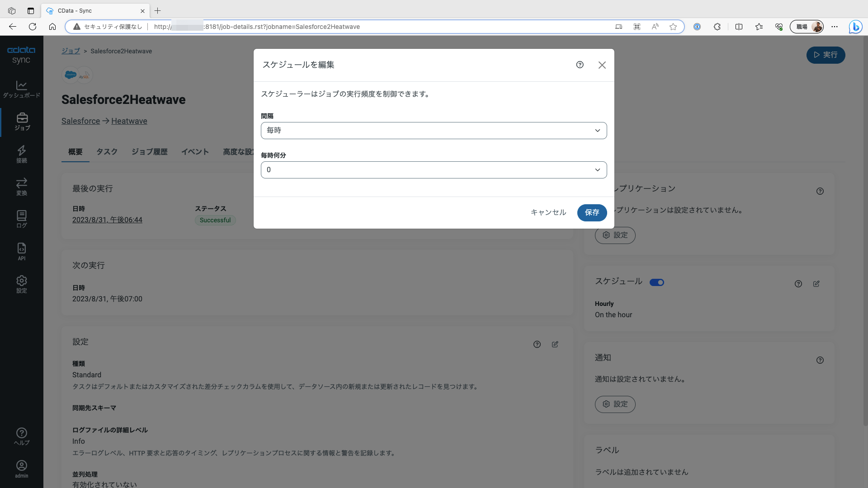Screen dimensions: 868x488
Task: Open the 設定 gear icon in sidebar
Action: click(x=22, y=284)
